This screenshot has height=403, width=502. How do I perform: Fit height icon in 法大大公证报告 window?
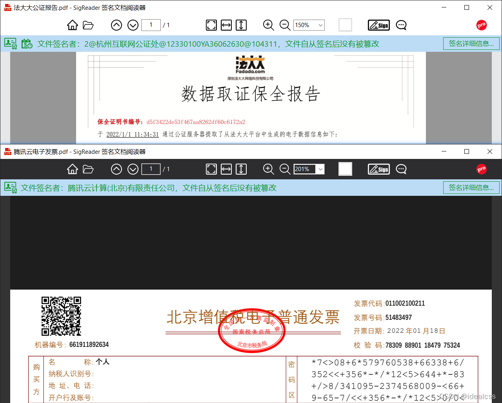click(241, 25)
